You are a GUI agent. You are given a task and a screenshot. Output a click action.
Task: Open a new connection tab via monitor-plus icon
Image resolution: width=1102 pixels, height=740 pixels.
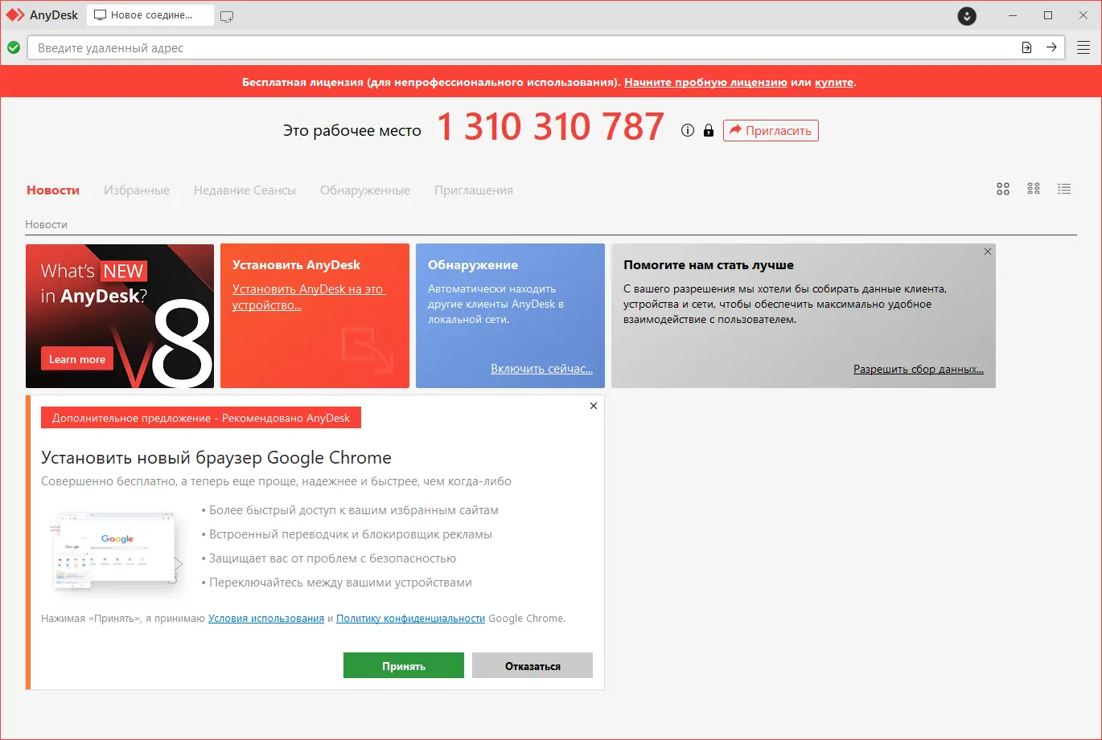227,14
